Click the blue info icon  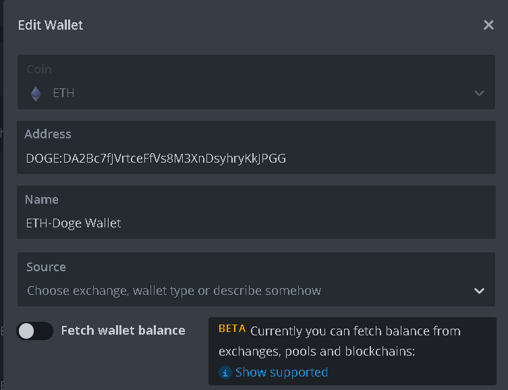[225, 372]
